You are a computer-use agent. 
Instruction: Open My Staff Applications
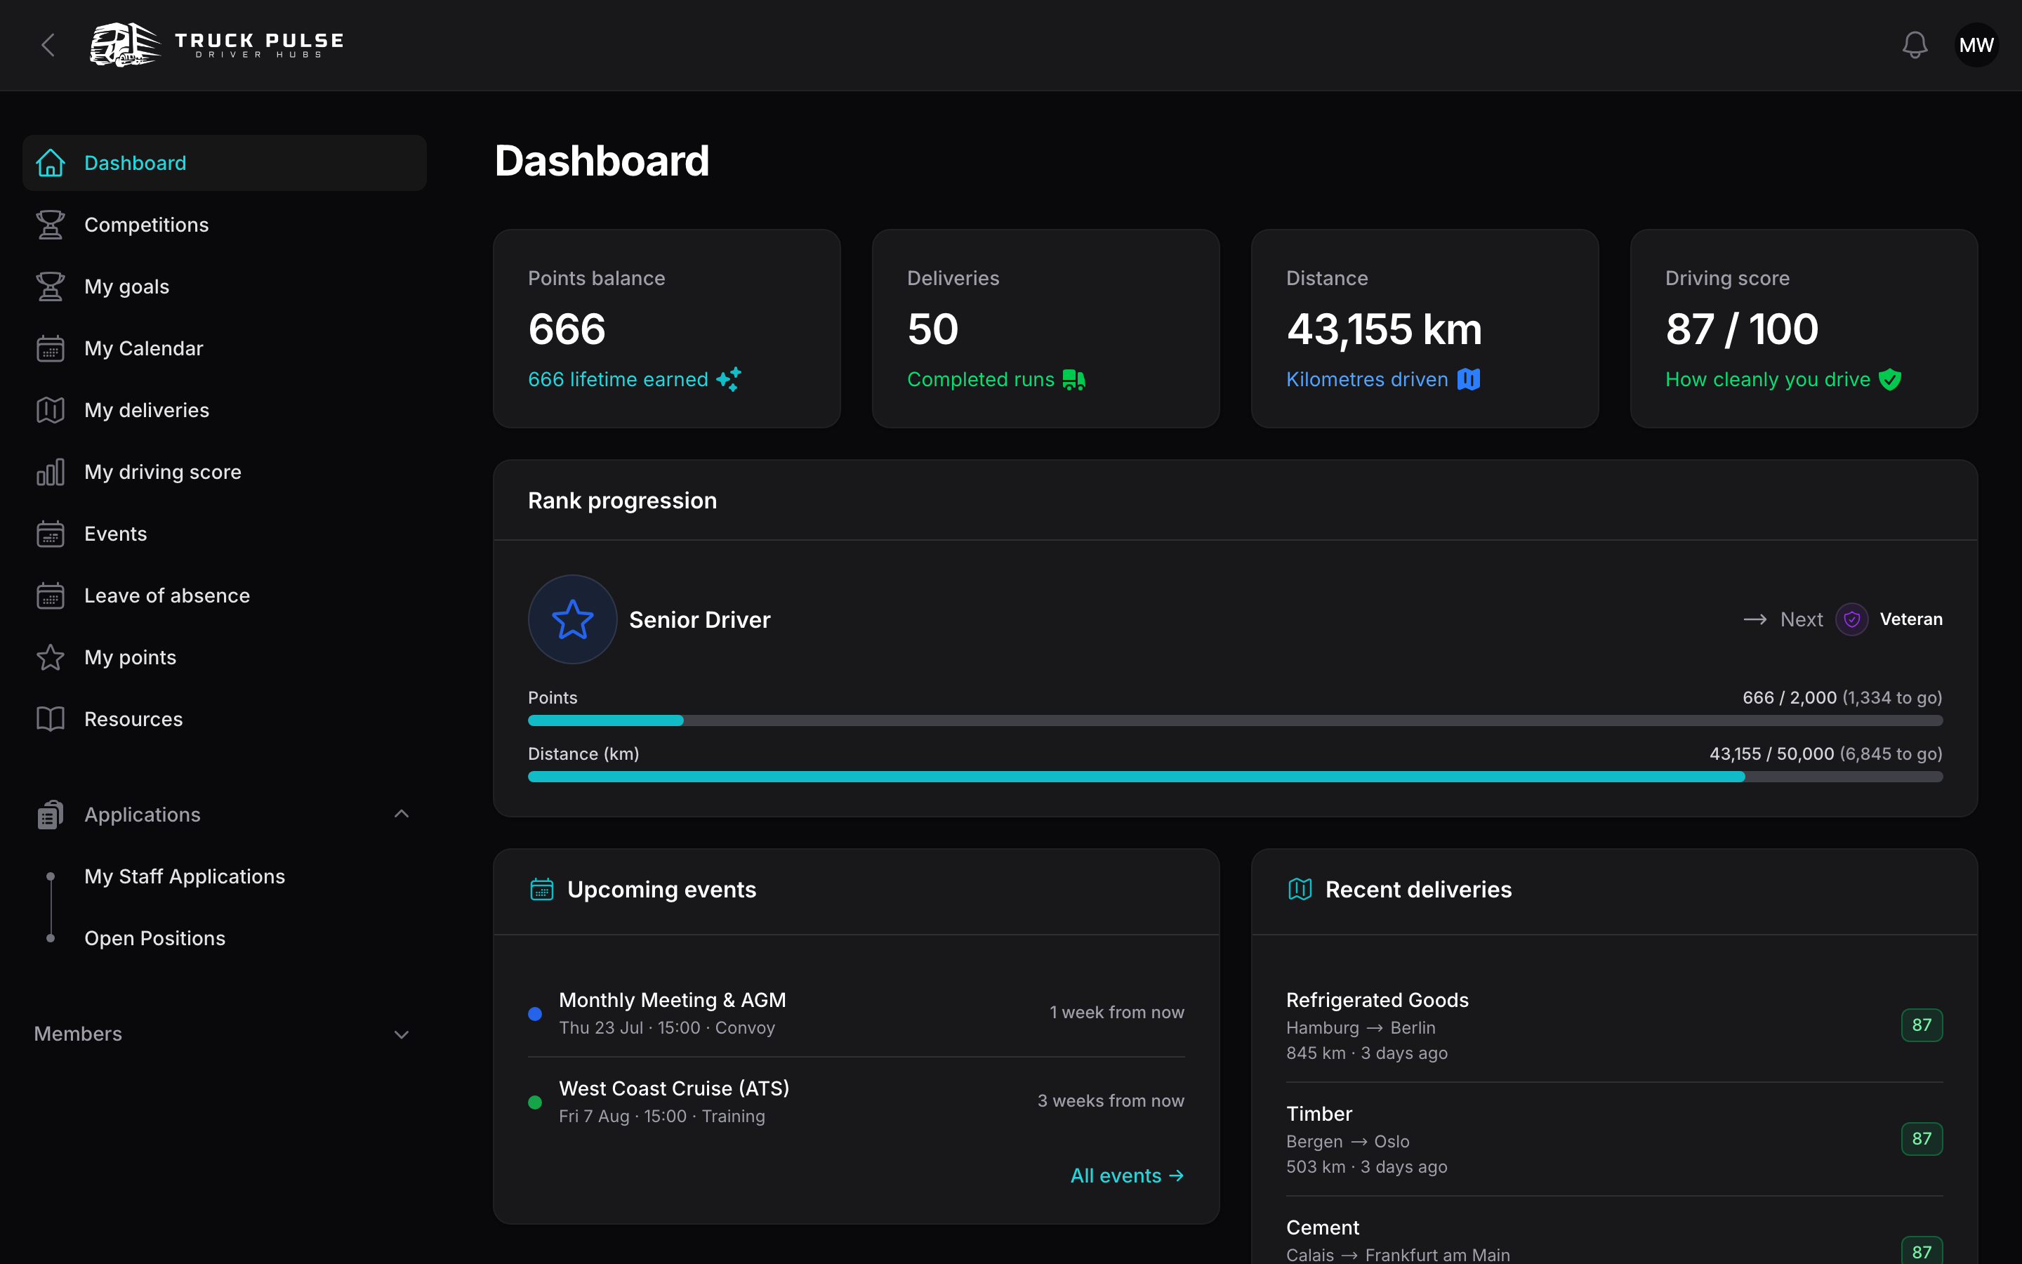[185, 877]
